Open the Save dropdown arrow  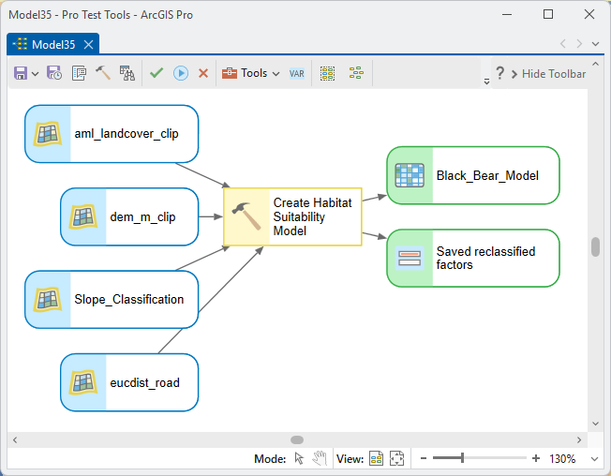35,74
